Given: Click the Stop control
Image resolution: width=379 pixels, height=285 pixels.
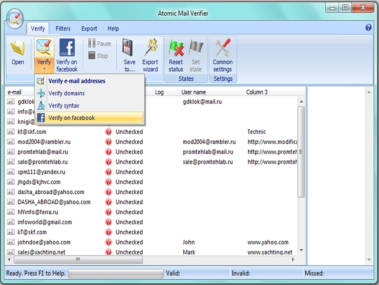Looking at the screenshot, I should point(98,56).
